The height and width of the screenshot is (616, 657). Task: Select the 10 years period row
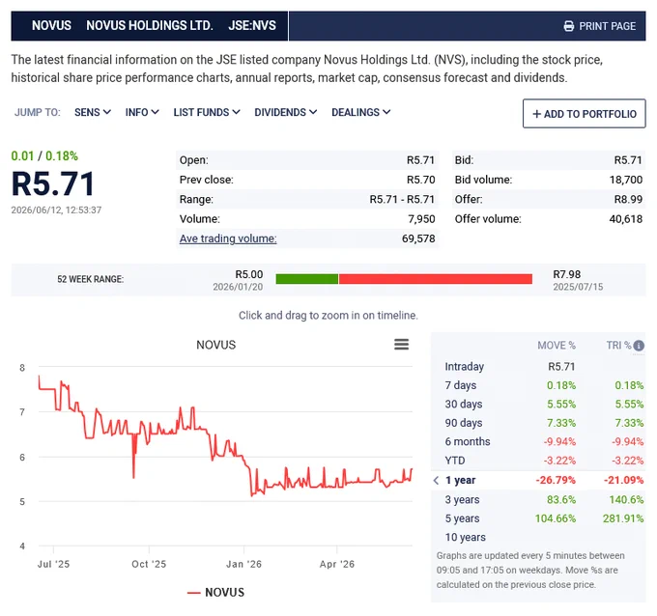coord(538,537)
